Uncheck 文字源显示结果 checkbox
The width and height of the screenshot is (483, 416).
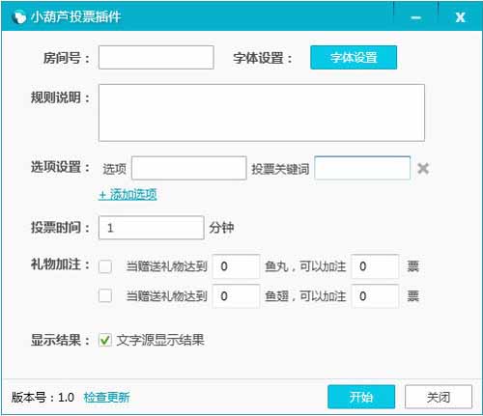[x=105, y=340]
